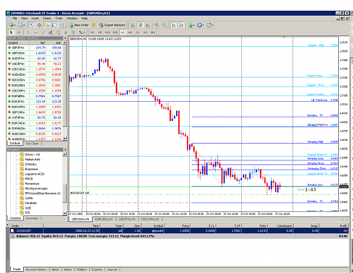Screen dimensions: 353x273
Task: Switch to the USDJPYm,H1 chart tab
Action: click(127, 219)
